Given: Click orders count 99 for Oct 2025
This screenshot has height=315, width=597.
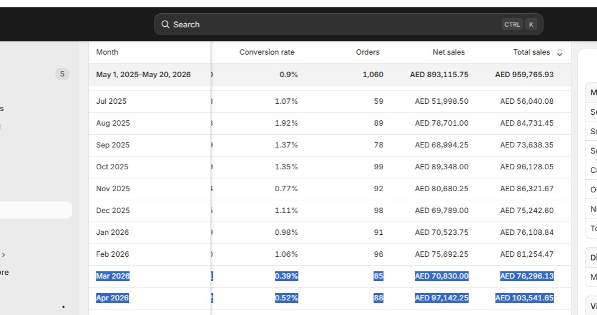Looking at the screenshot, I should tap(379, 167).
